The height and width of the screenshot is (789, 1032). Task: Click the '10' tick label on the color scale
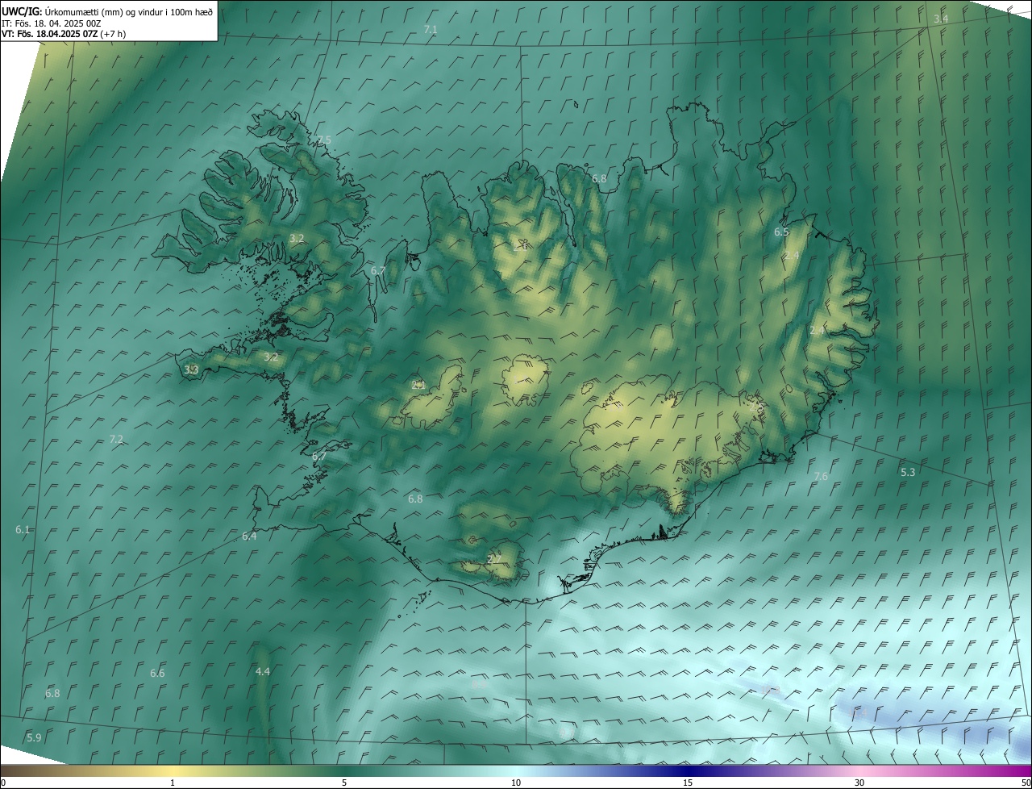(x=516, y=783)
